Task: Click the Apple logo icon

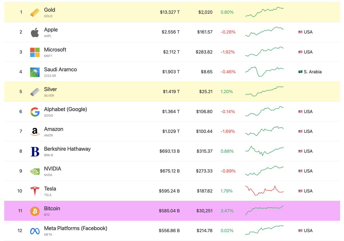Action: click(x=35, y=32)
